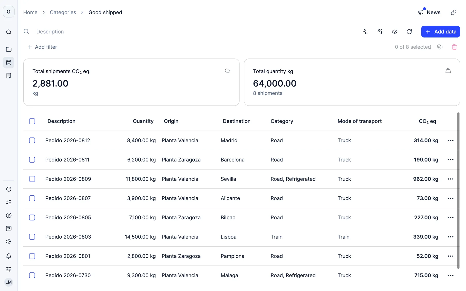Tick checkbox for Pedido 2026-0803
Viewport: 466px width, 291px height.
coord(32,237)
